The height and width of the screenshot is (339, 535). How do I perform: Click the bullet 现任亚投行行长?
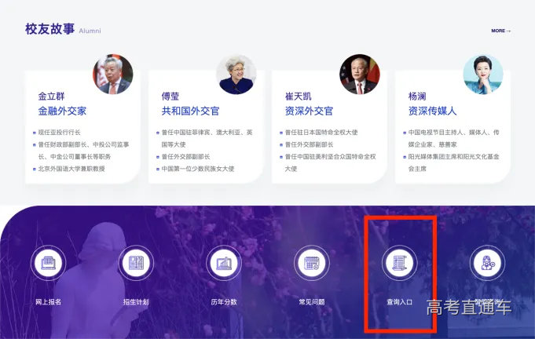tap(60, 133)
